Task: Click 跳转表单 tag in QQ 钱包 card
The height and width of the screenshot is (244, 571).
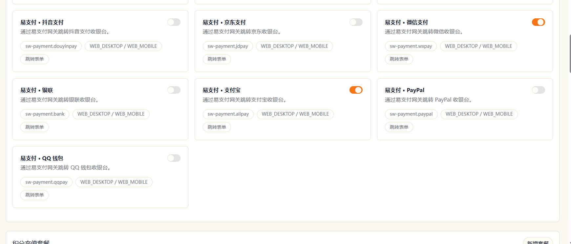Action: [x=35, y=195]
